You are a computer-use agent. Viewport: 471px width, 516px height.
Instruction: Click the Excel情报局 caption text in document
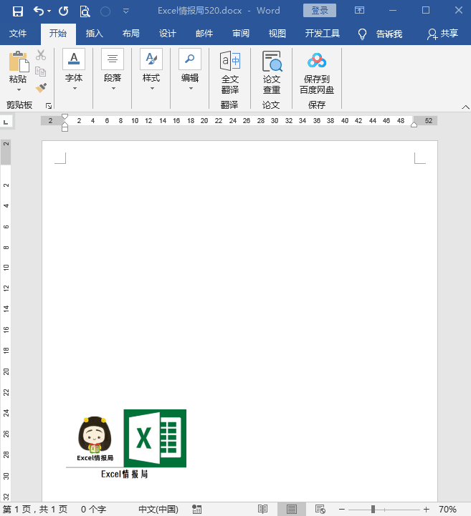[x=124, y=474]
